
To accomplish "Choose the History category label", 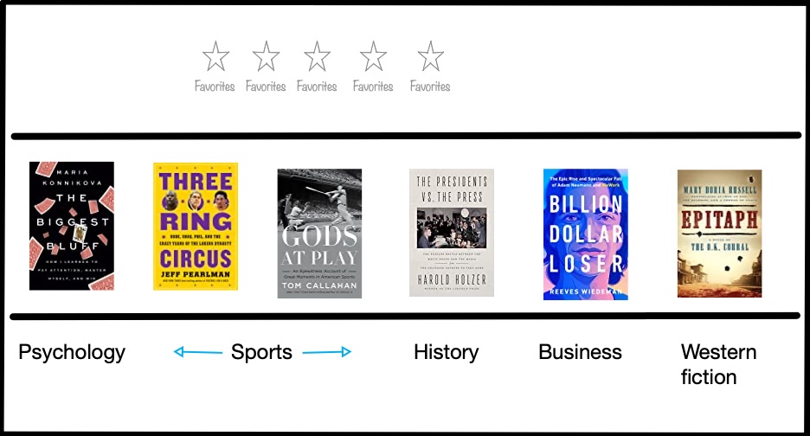I will coord(446,352).
